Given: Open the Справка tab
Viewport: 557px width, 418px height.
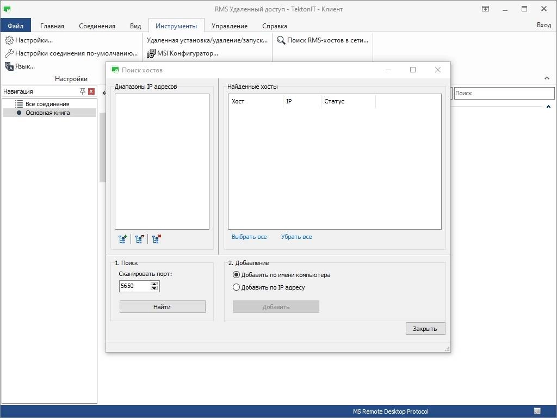Looking at the screenshot, I should point(275,26).
